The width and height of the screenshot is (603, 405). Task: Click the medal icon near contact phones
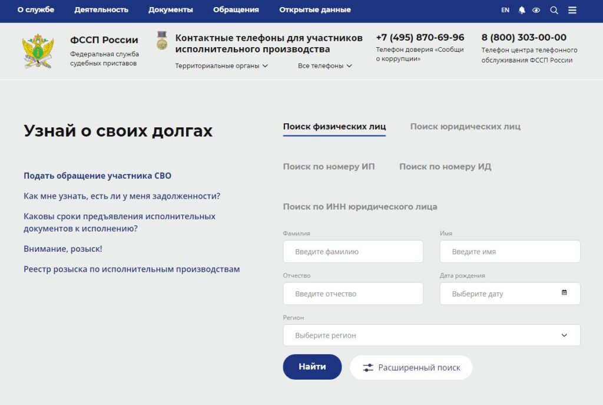tap(161, 41)
